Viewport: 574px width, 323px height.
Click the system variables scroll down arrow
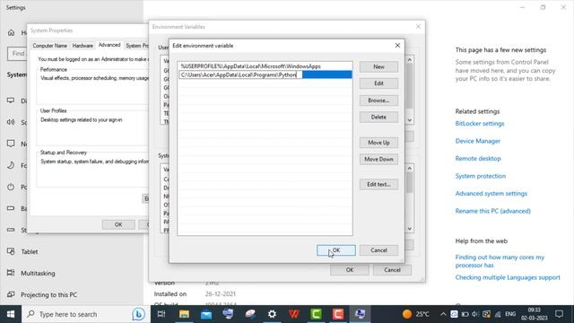pyautogui.click(x=410, y=229)
